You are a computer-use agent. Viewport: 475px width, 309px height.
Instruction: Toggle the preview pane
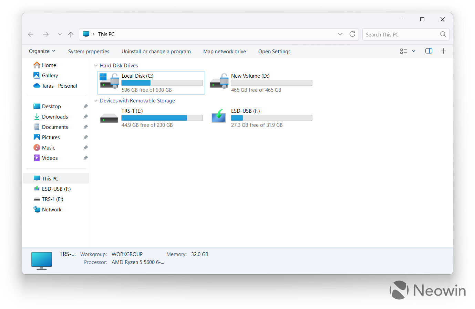(429, 51)
